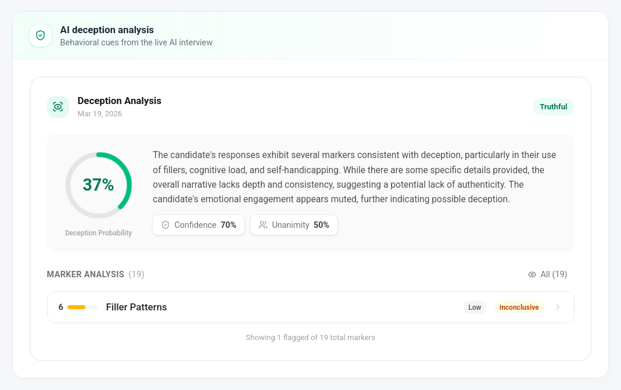Click the Inconclusive status badge

click(x=519, y=307)
